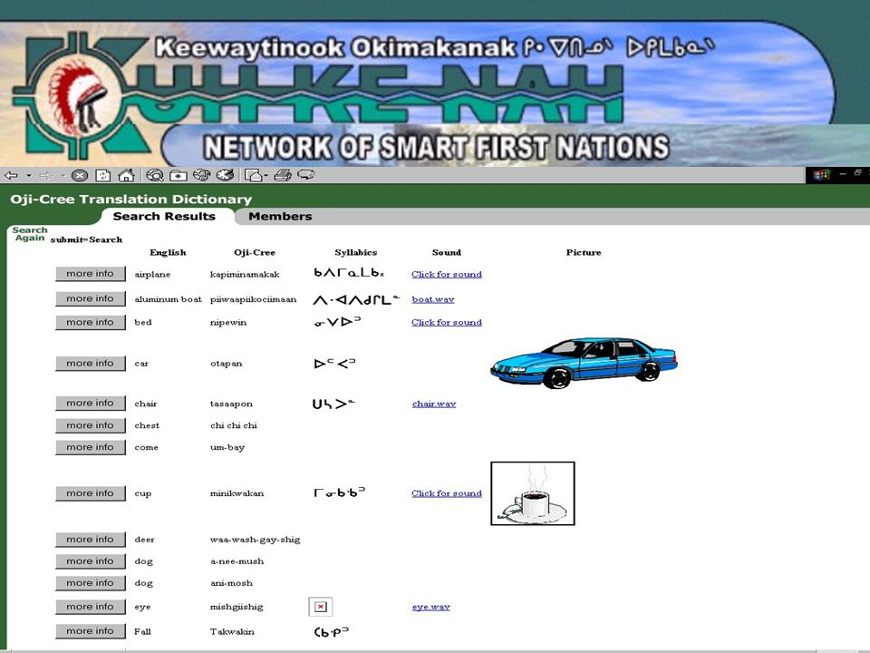Open the chair.wav sound link
Viewport: 870px width, 653px height.
pos(434,404)
